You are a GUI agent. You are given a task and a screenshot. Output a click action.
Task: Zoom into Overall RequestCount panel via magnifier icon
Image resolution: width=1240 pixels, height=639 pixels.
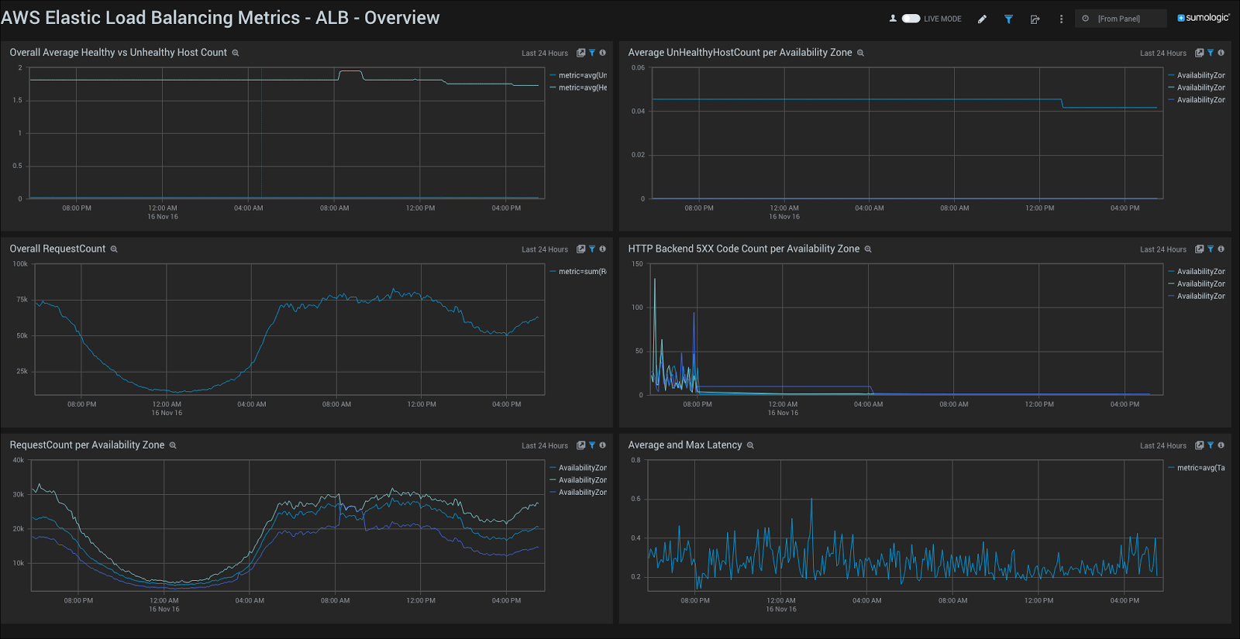tap(114, 249)
